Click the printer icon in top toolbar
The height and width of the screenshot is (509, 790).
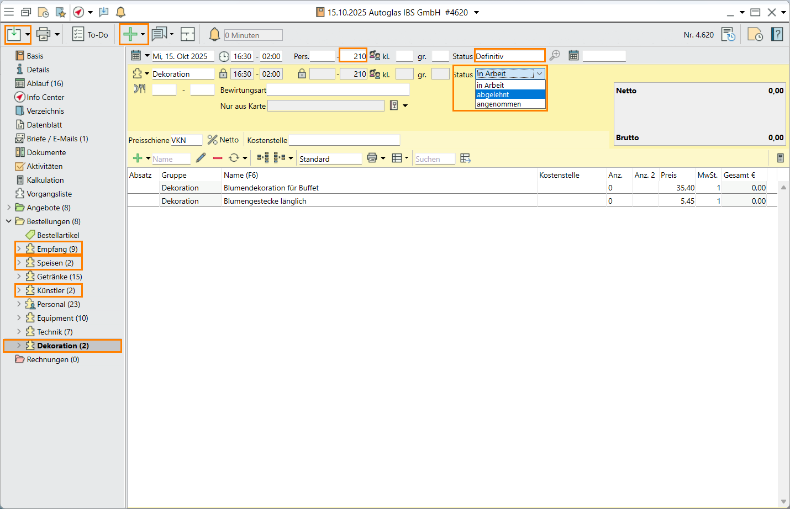43,35
